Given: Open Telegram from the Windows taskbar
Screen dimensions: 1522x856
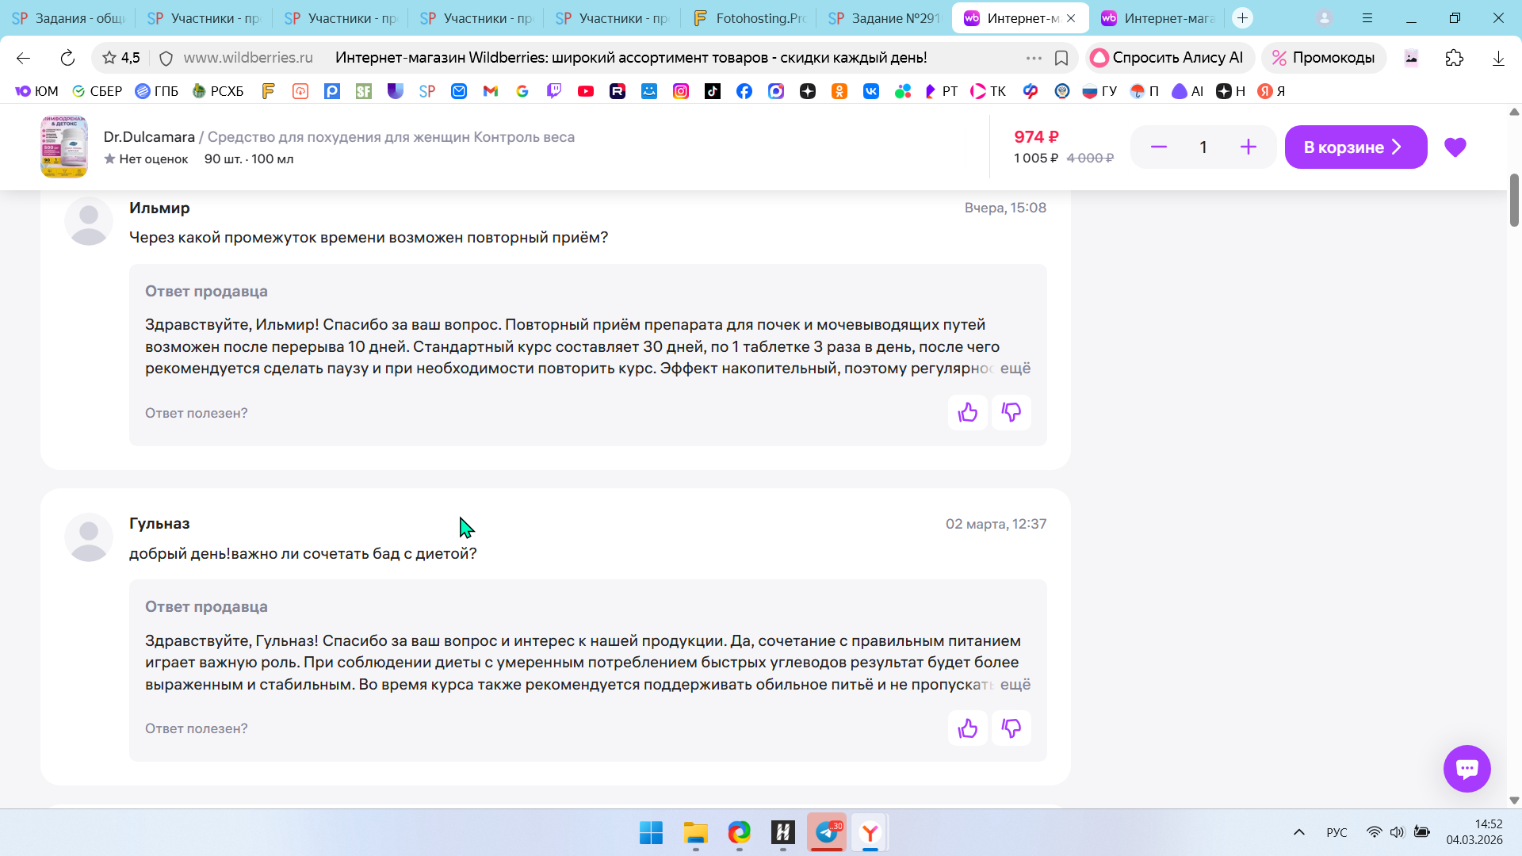Looking at the screenshot, I should pyautogui.click(x=827, y=832).
